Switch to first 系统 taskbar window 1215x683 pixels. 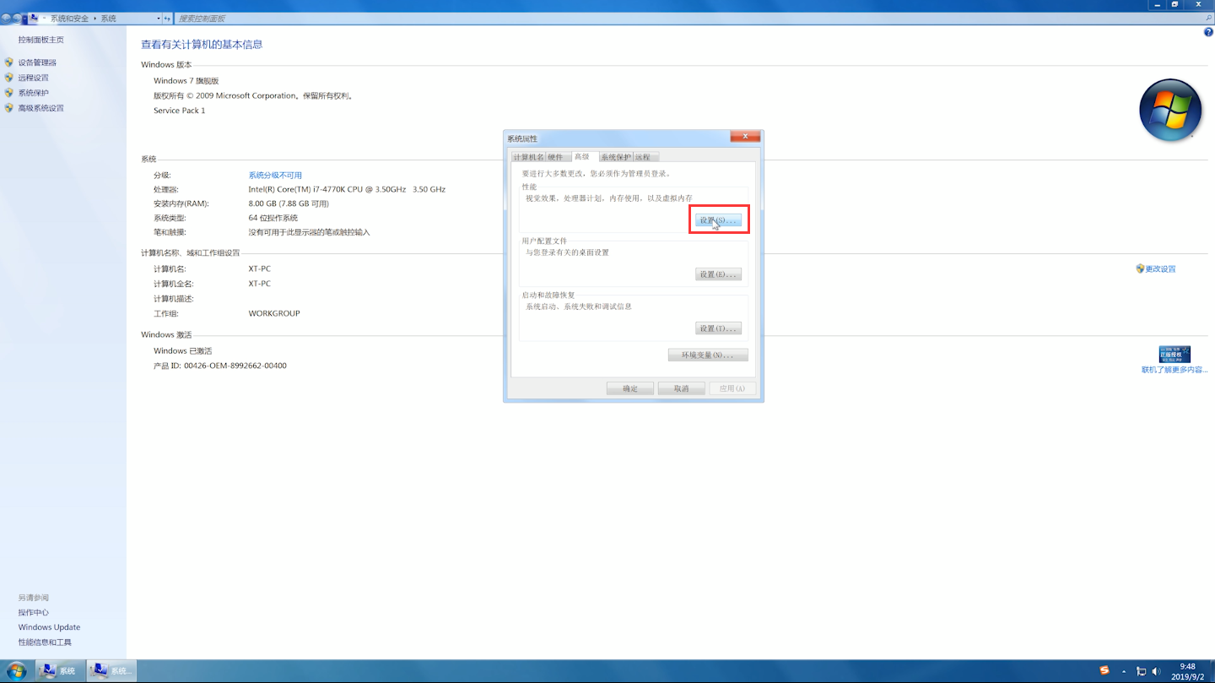(x=60, y=671)
